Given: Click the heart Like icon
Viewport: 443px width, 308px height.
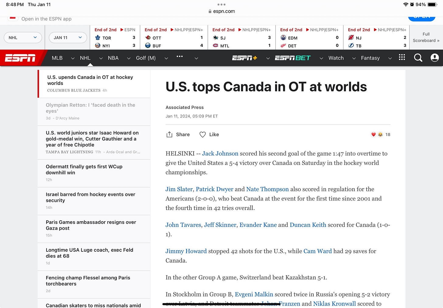Looking at the screenshot, I should click(x=202, y=135).
